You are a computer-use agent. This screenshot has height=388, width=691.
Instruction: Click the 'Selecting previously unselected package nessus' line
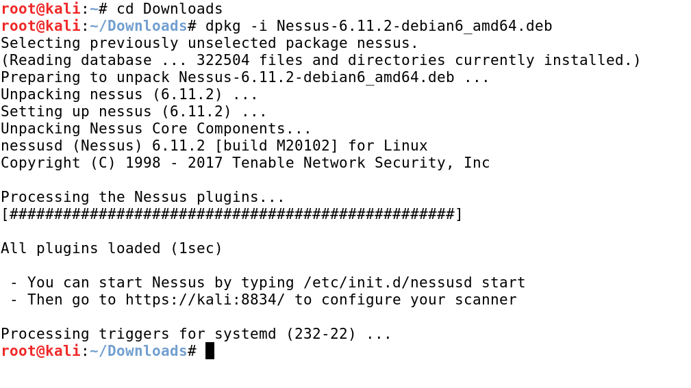210,43
